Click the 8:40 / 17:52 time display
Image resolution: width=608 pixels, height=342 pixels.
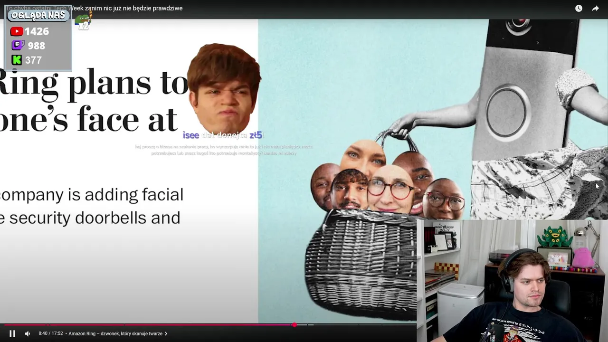pyautogui.click(x=51, y=333)
